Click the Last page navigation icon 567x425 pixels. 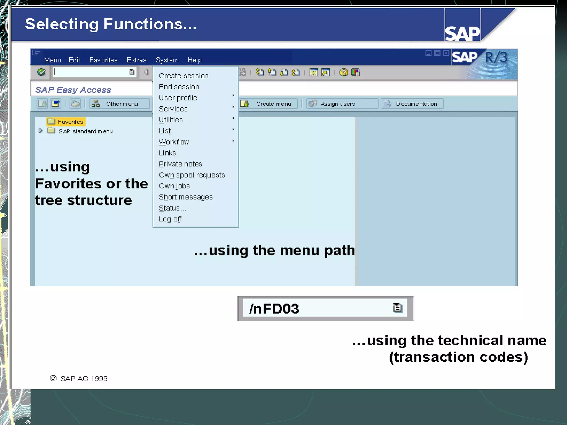(296, 72)
